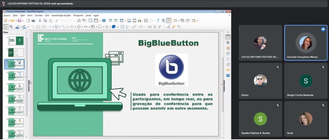Click the Insert audio or video icon
Screen dimensions: 329x140
click(134, 21)
